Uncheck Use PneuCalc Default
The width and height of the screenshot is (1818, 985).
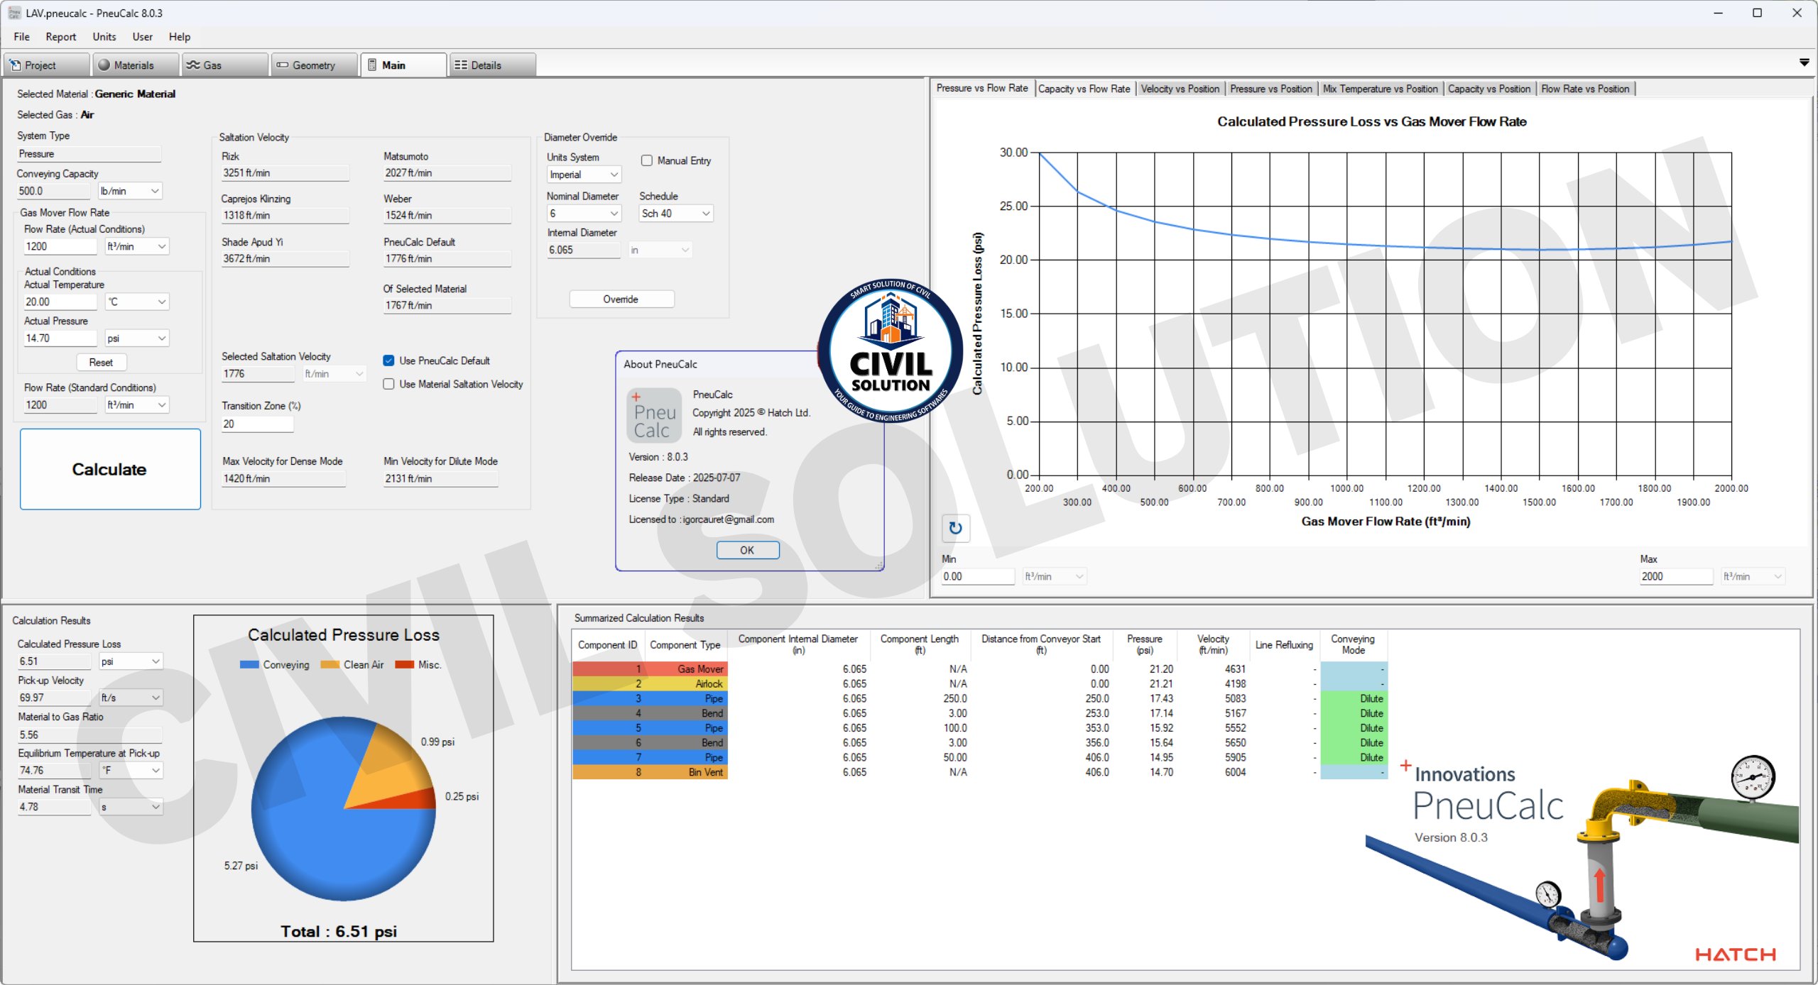tap(388, 361)
